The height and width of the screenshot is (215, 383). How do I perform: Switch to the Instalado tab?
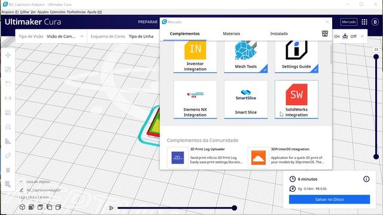[279, 33]
